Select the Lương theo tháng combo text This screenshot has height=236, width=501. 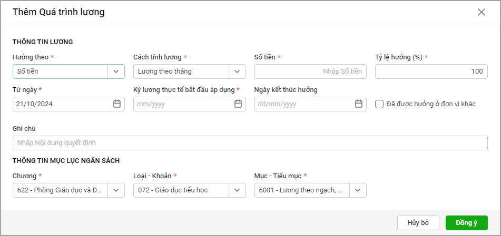(x=181, y=71)
